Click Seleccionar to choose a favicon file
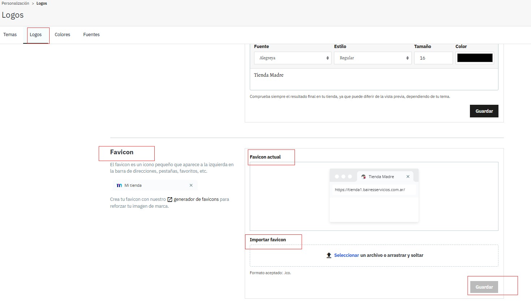 [346, 255]
